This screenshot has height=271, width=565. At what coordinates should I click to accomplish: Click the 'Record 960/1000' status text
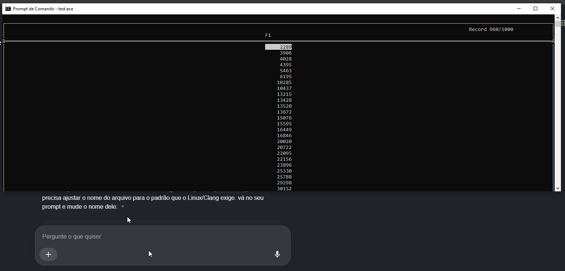pos(491,29)
